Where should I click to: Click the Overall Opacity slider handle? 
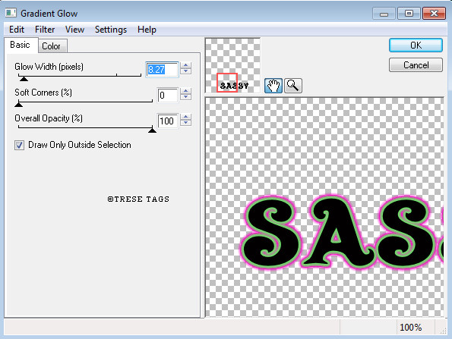(152, 130)
